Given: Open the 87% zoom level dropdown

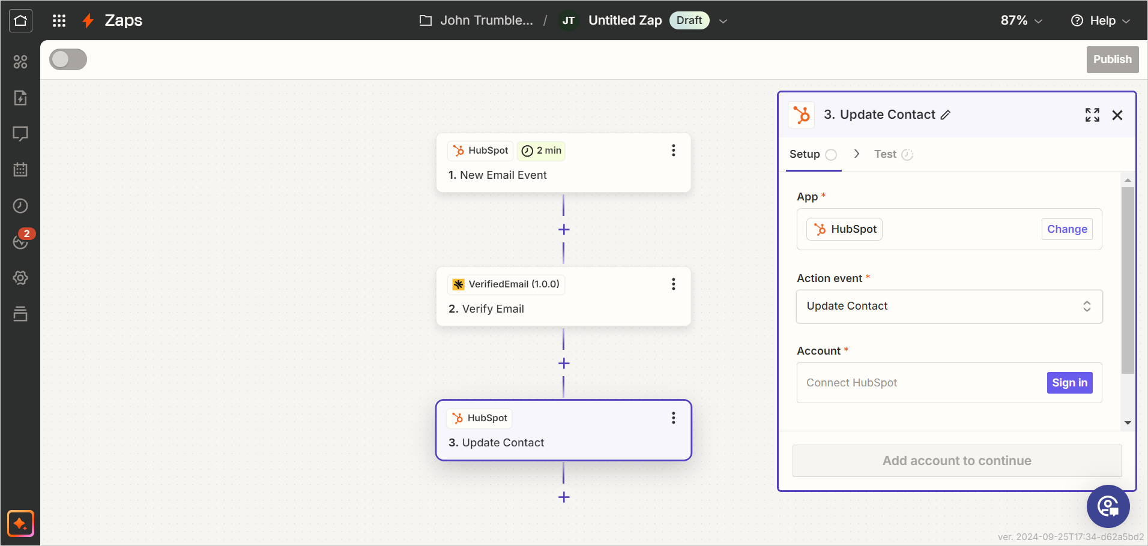Looking at the screenshot, I should tap(1021, 20).
